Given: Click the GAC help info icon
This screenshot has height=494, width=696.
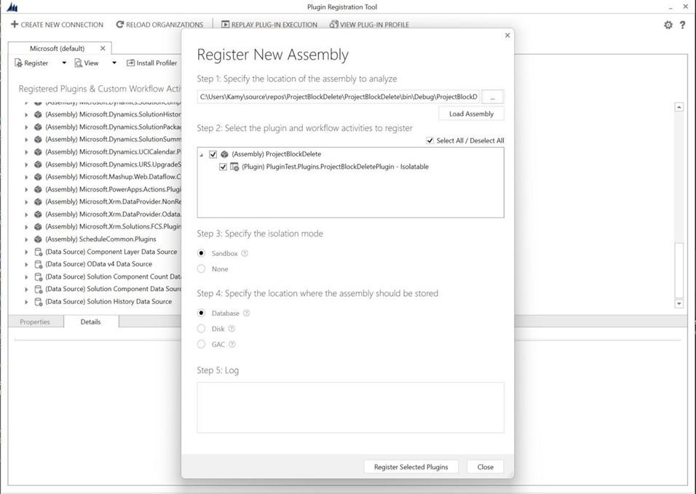Looking at the screenshot, I should [x=232, y=344].
